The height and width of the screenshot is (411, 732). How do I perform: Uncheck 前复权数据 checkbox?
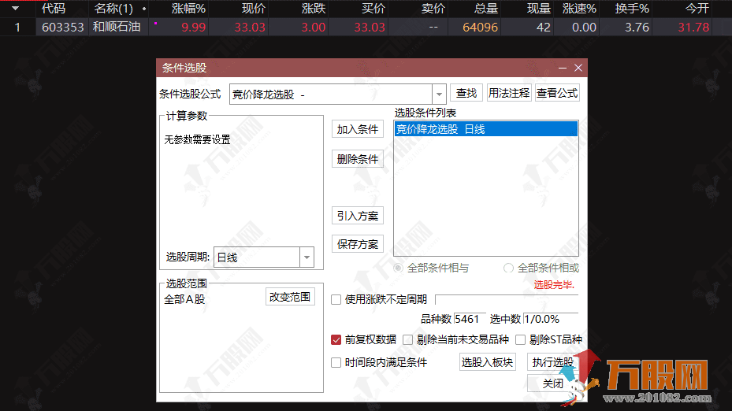tap(336, 339)
